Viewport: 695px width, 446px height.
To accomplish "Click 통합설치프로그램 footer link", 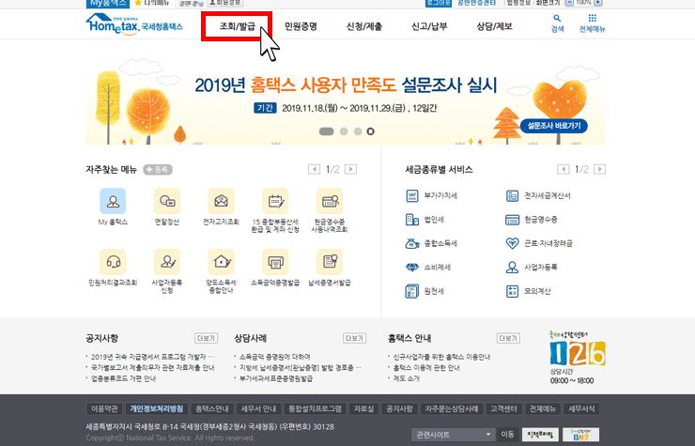I will [316, 408].
